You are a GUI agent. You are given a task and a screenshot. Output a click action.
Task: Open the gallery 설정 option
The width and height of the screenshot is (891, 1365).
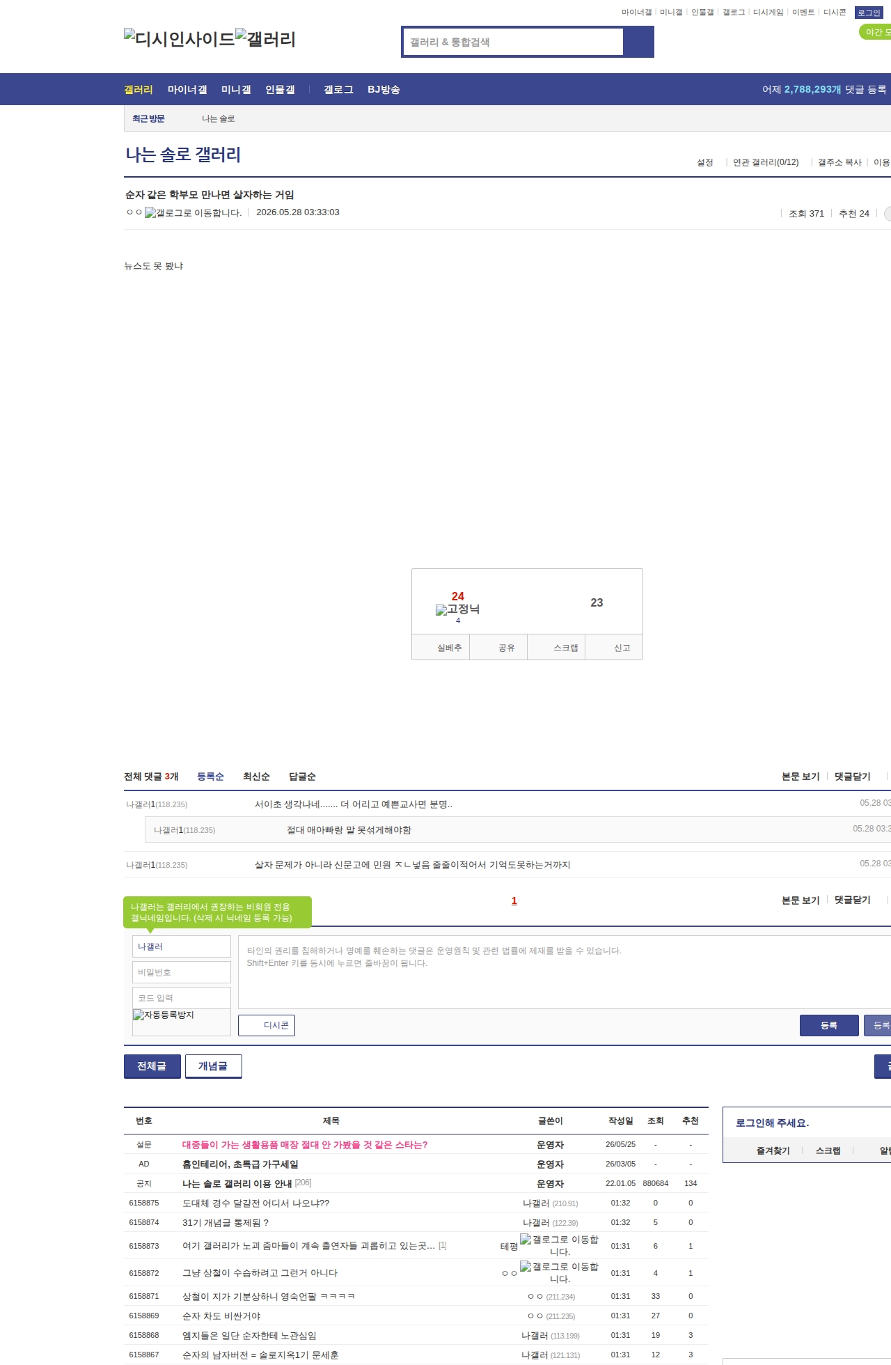point(705,162)
